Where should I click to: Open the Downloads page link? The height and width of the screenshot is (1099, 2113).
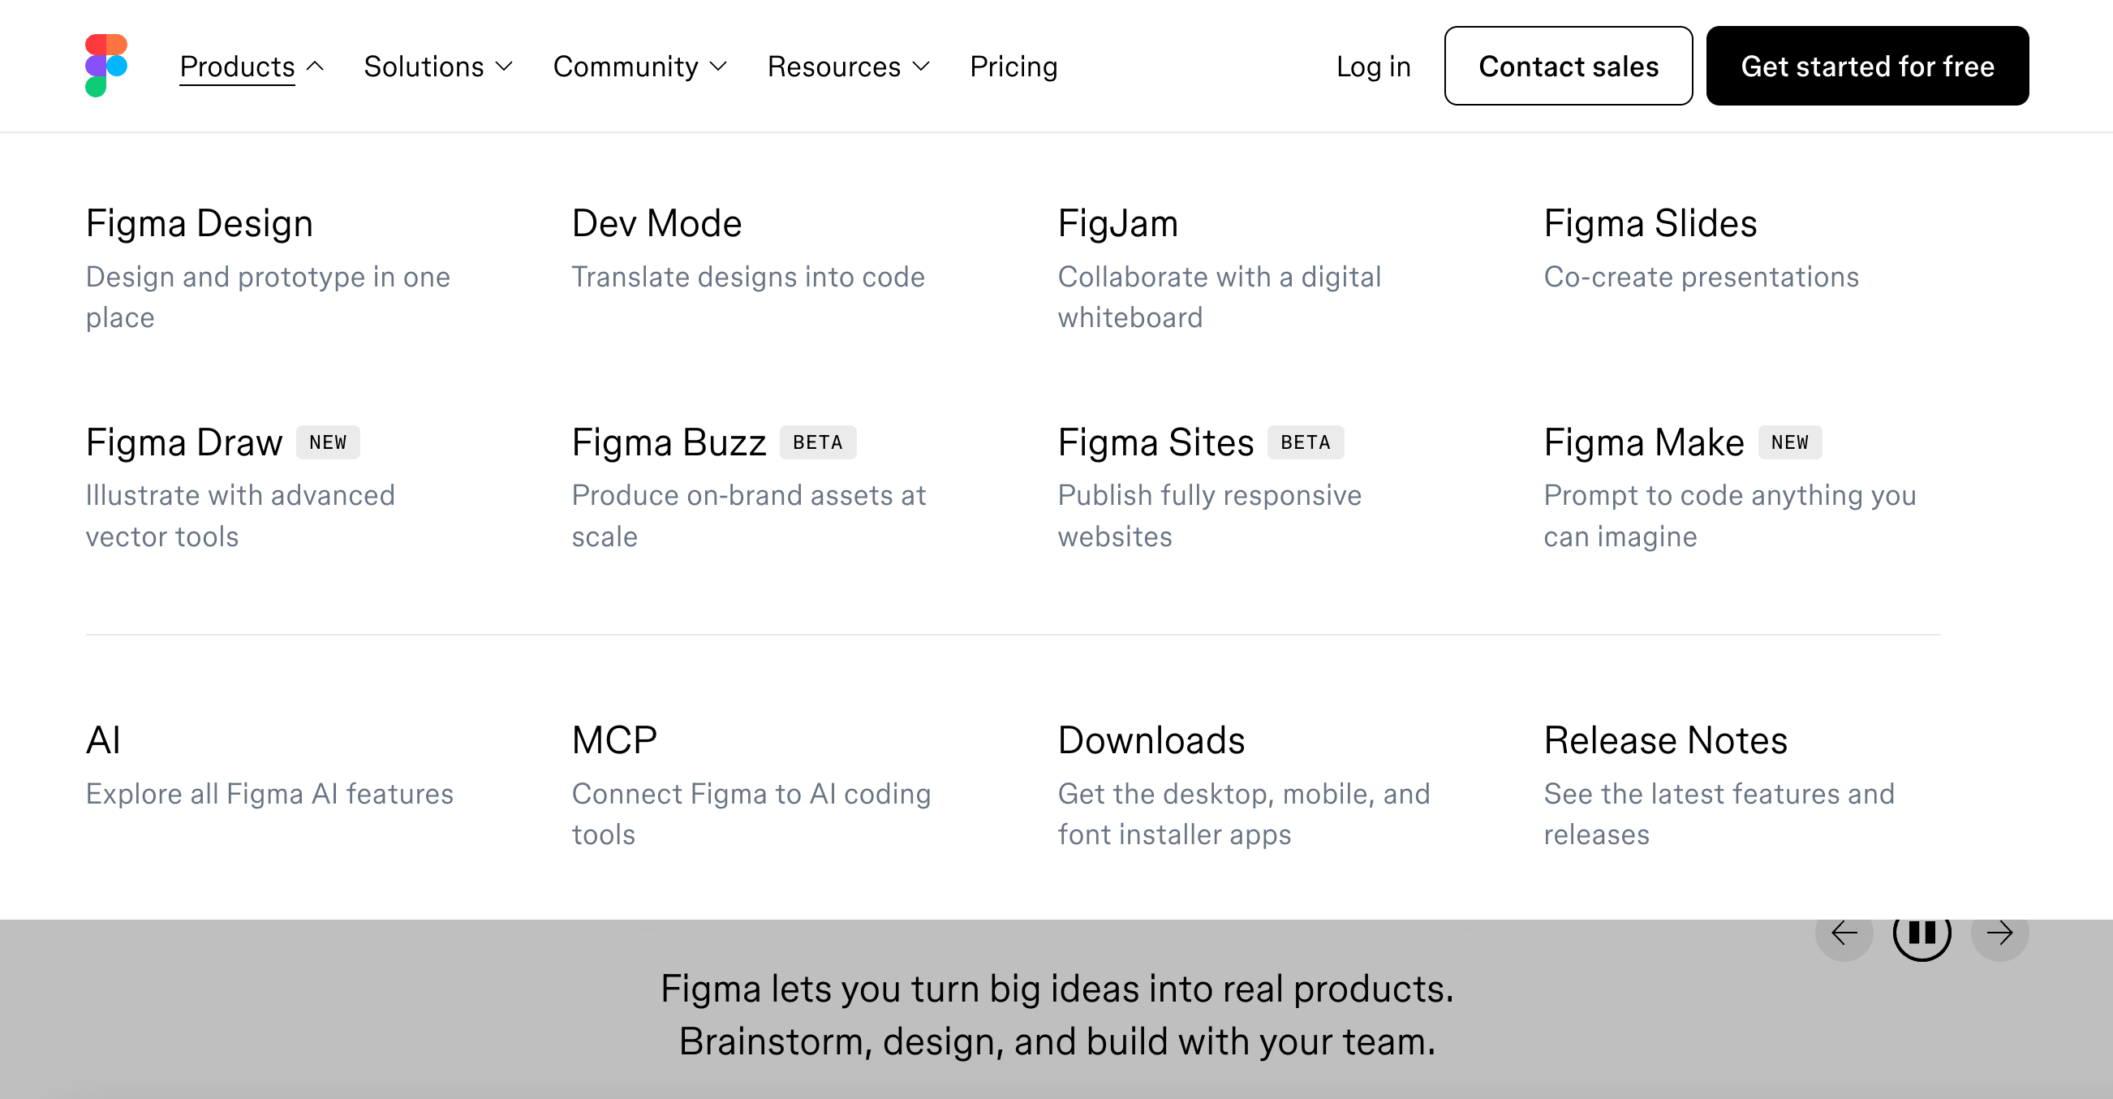click(x=1151, y=740)
